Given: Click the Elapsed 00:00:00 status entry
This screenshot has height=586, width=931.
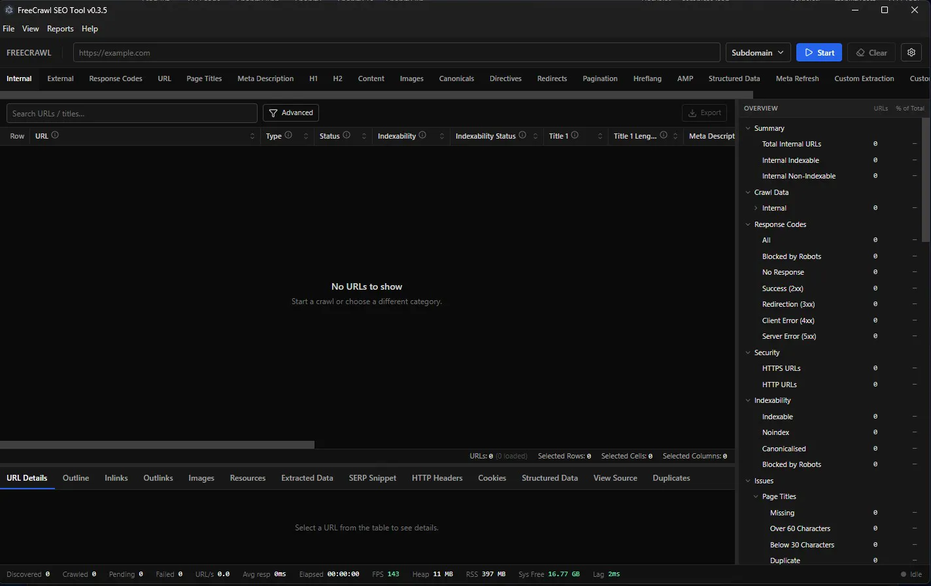Looking at the screenshot, I should pos(329,574).
